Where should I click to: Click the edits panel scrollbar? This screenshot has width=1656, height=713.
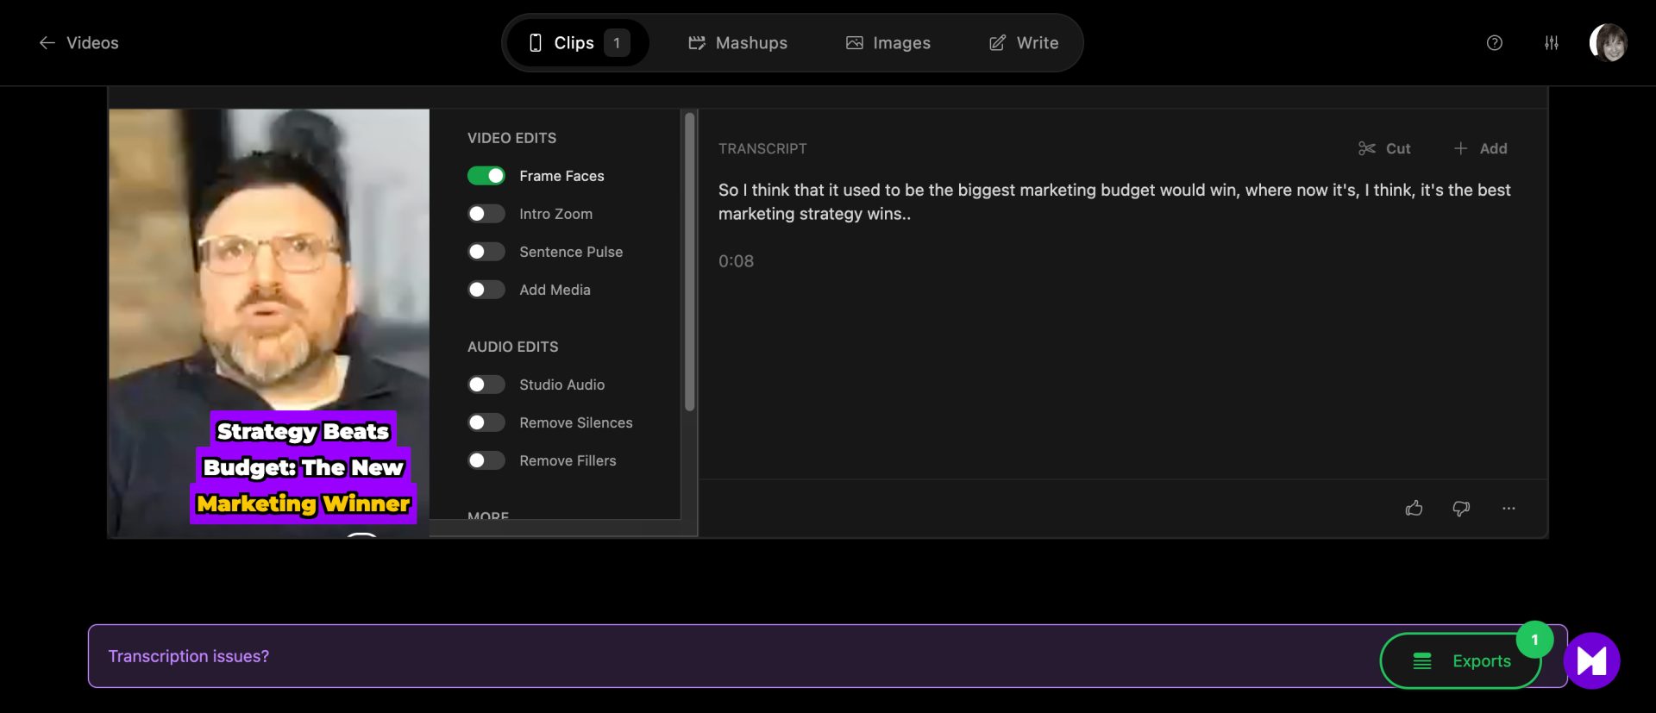pos(689,262)
